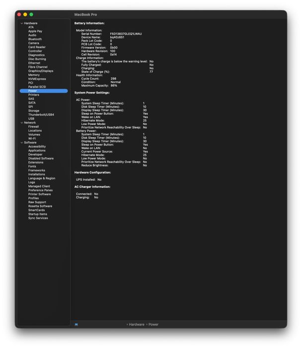This screenshot has height=348, width=302.
Task: Click Power in the bottom path bar
Action: pyautogui.click(x=153, y=325)
